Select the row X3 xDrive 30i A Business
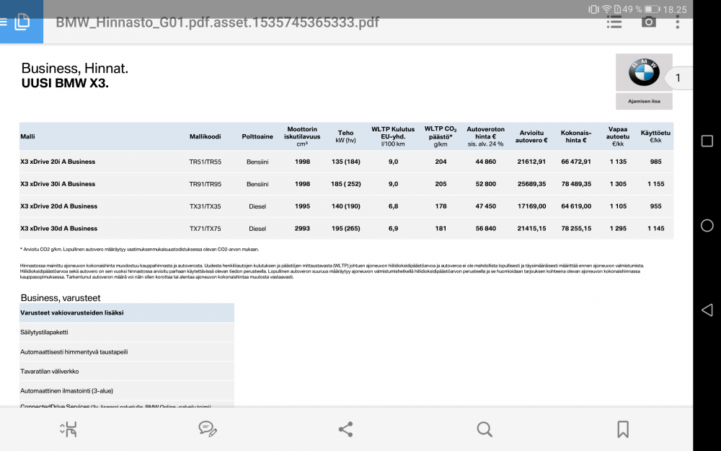The width and height of the screenshot is (721, 451). [346, 183]
